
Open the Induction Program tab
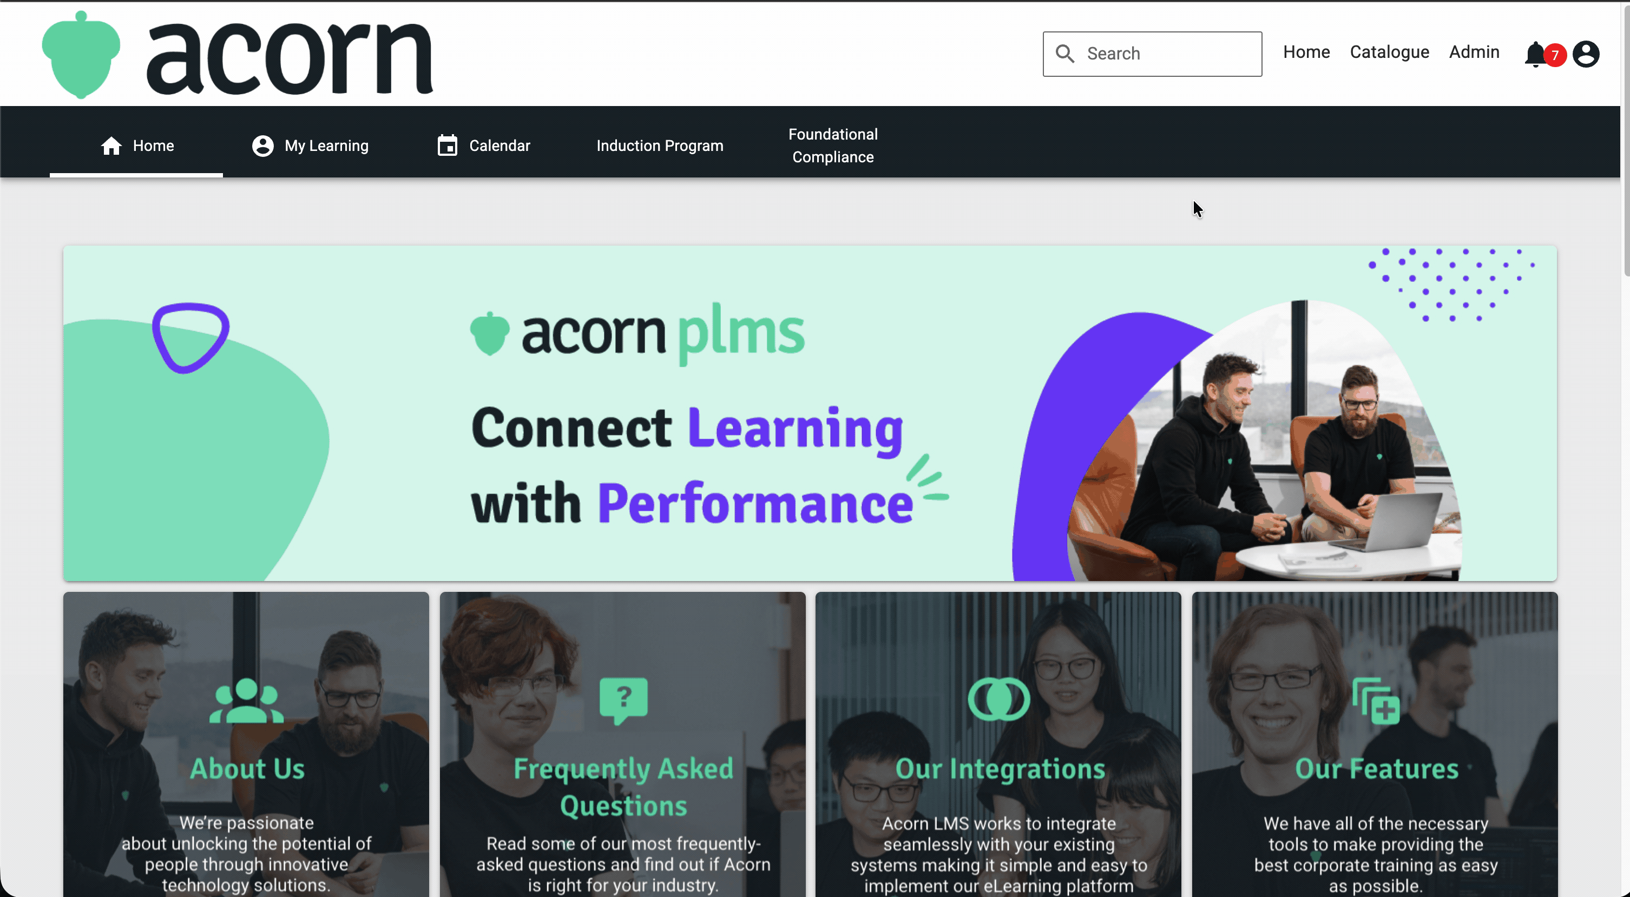[659, 146]
